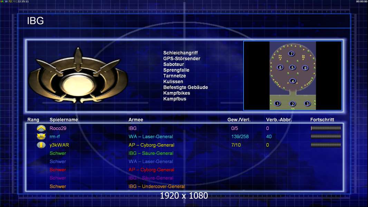Select player name rm-rf

point(55,136)
